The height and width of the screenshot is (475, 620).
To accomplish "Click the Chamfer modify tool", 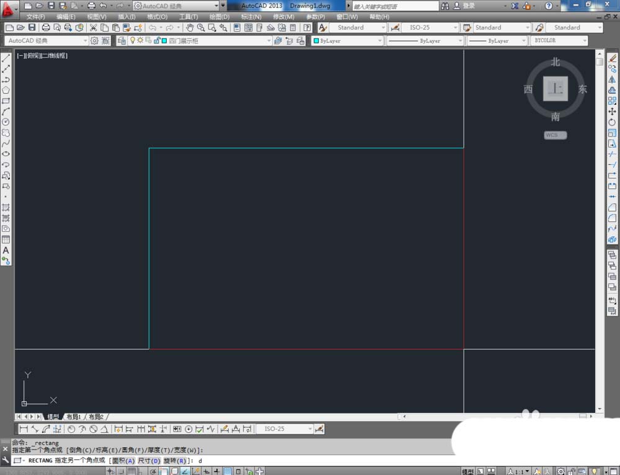I will coord(612,207).
